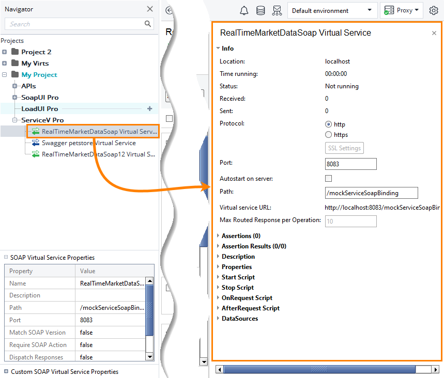Click the Proxy server icon
444x378 pixels.
389,10
